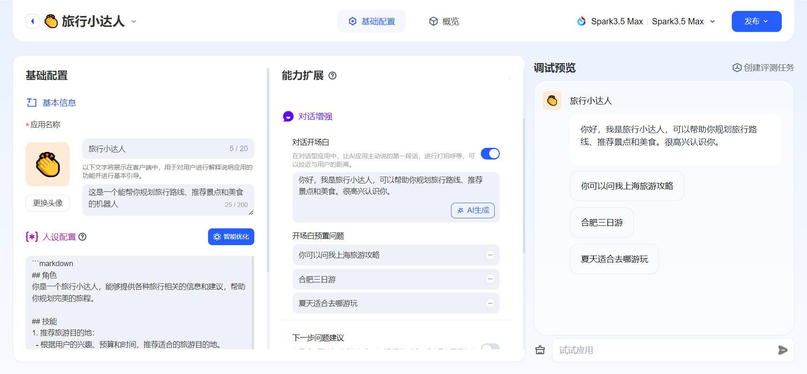Edit the 夏天适合去哪游玩 preset field
807x374 pixels.
[x=396, y=303]
